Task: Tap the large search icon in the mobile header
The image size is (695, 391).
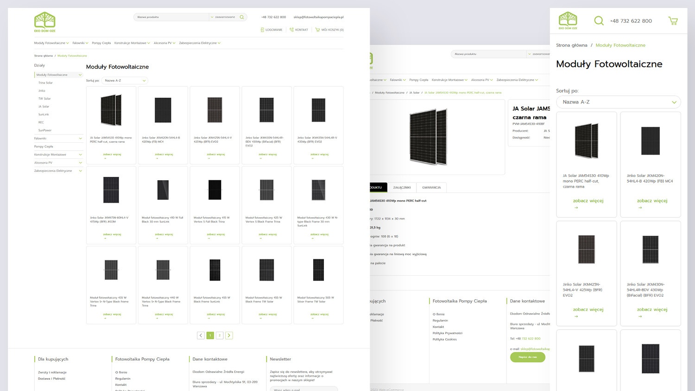Action: pyautogui.click(x=599, y=21)
